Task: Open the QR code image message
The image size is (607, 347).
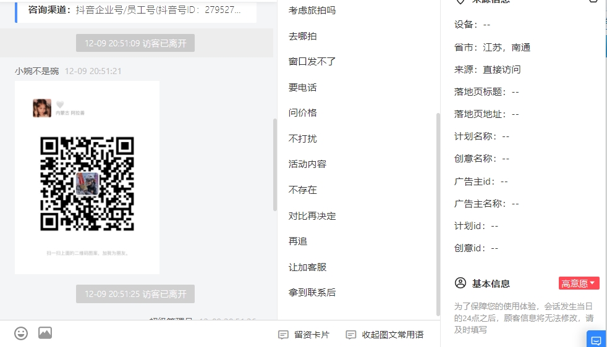Action: tap(87, 178)
